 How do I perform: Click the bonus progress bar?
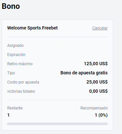pyautogui.click(x=57, y=124)
